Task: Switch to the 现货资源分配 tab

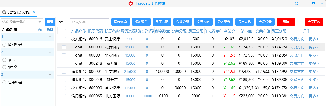Action: click(x=19, y=12)
